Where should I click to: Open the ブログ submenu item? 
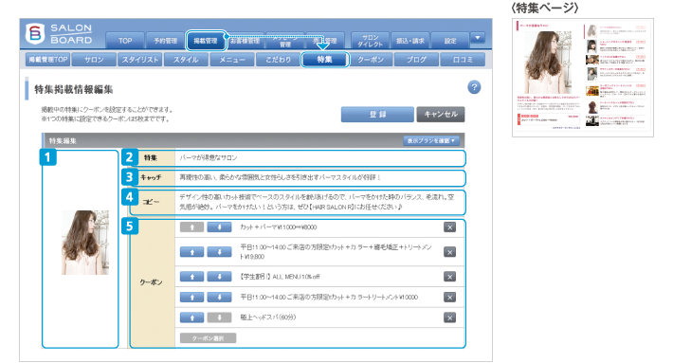416,60
